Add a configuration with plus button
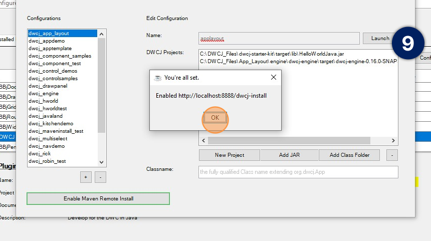The height and width of the screenshot is (241, 431). 85,177
